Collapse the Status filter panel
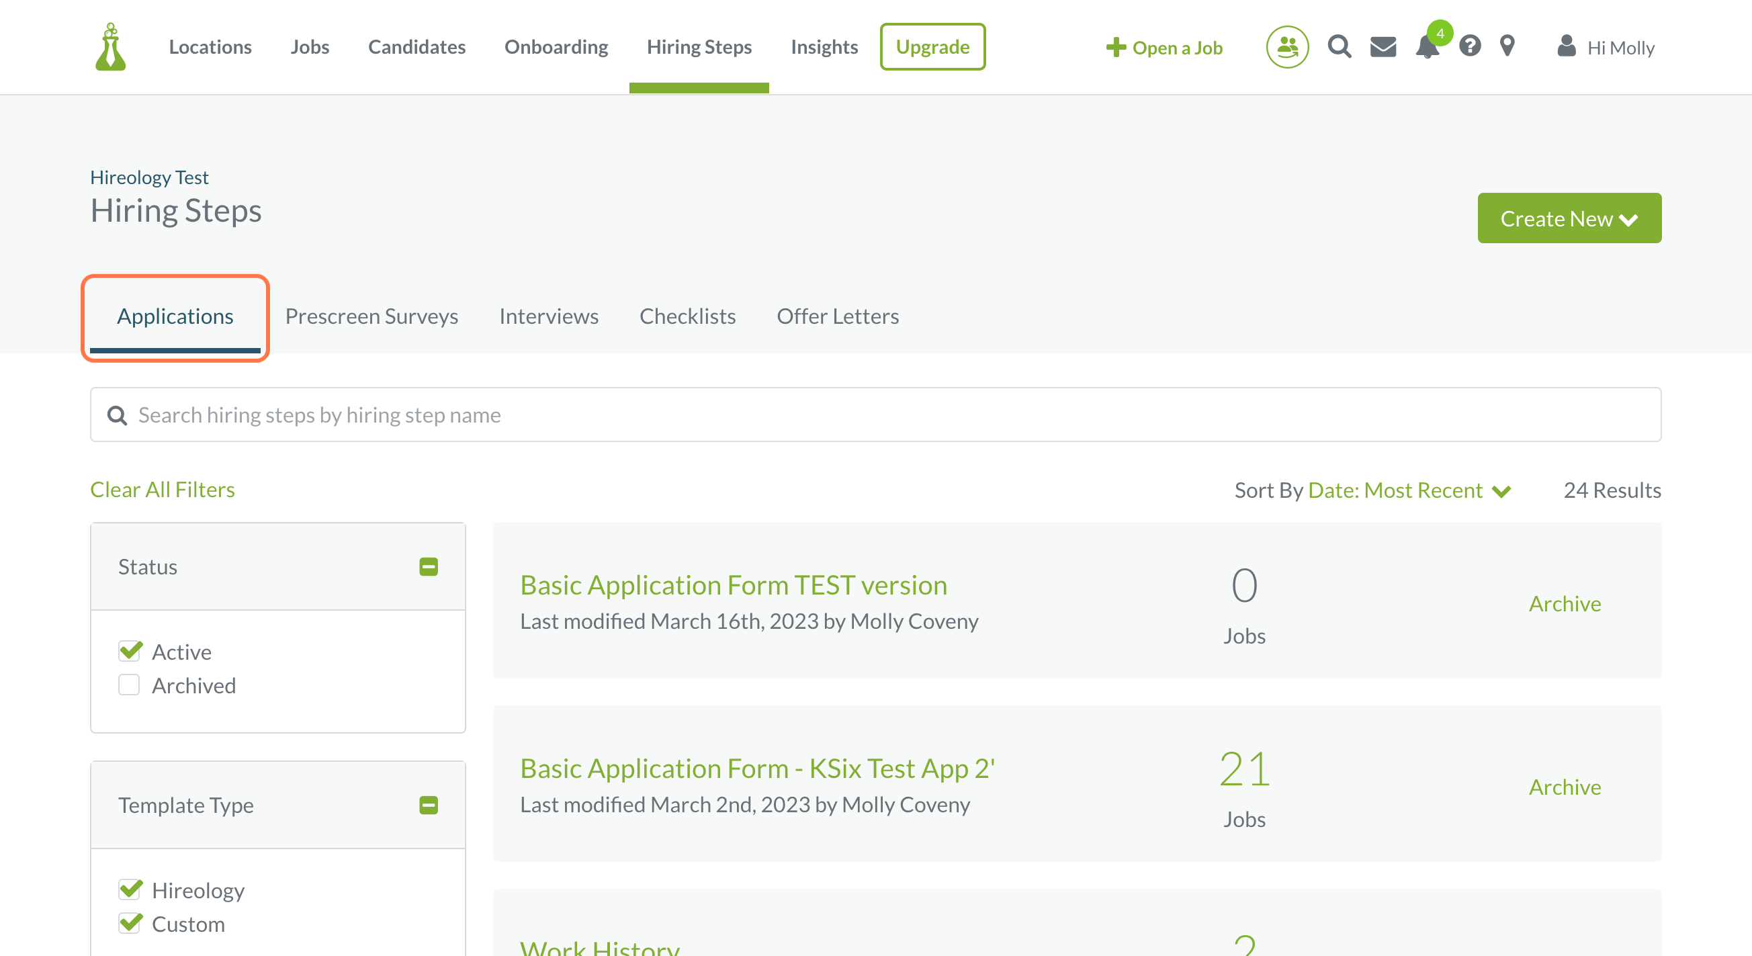This screenshot has width=1752, height=956. coord(429,566)
